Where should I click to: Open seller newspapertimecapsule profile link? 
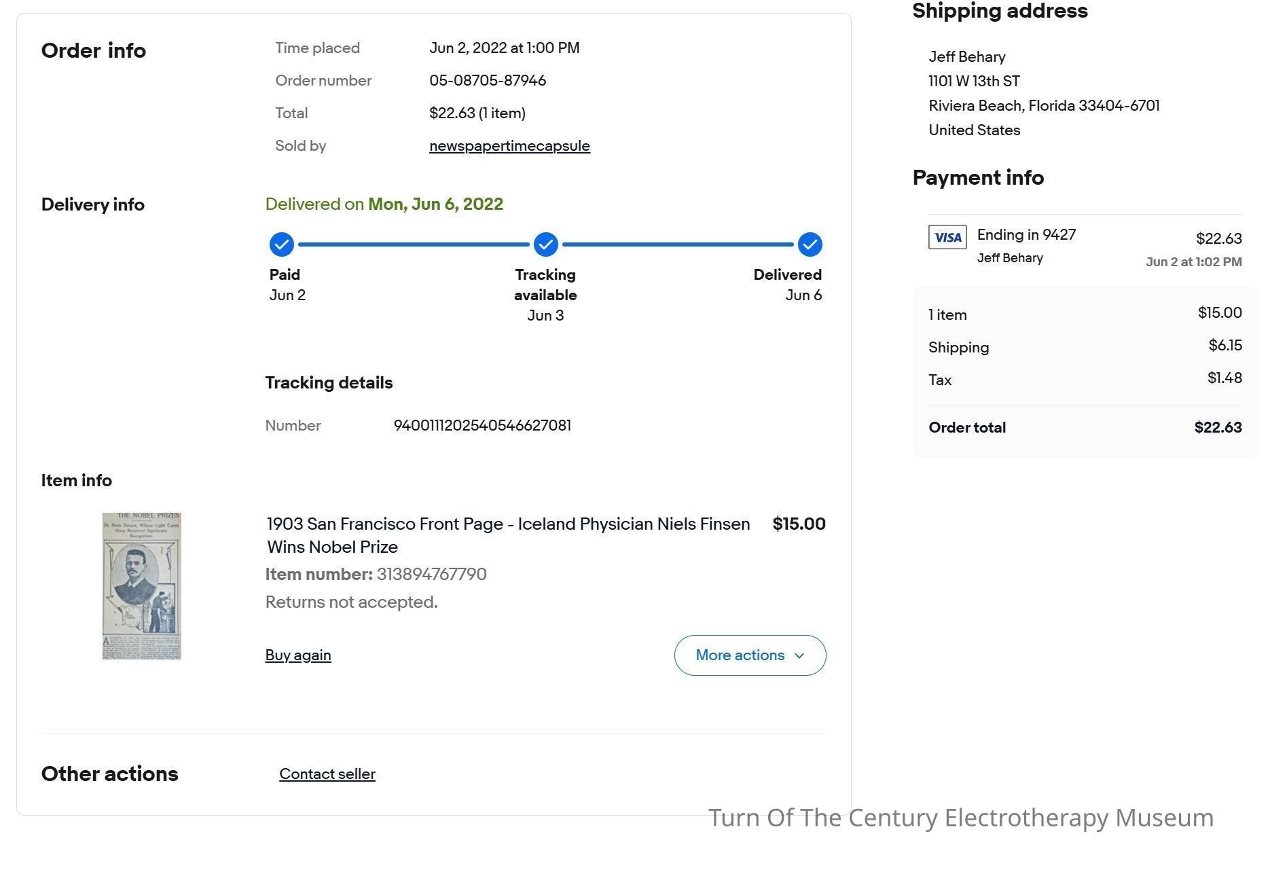509,146
